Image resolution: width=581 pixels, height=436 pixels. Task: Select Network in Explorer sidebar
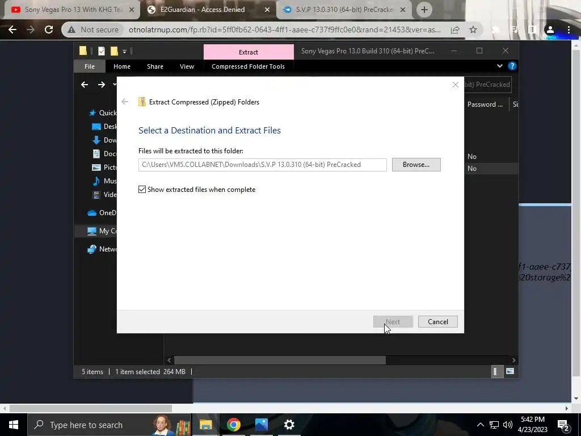(x=102, y=249)
